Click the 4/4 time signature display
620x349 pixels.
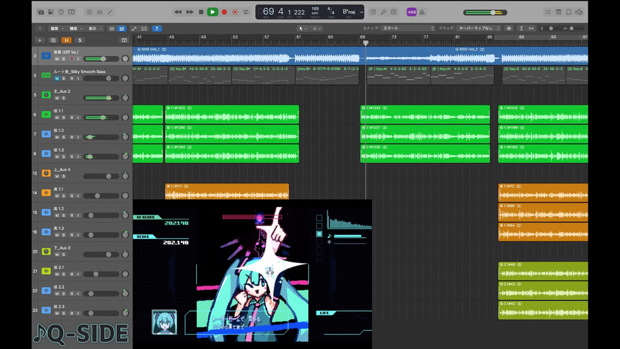coord(331,12)
